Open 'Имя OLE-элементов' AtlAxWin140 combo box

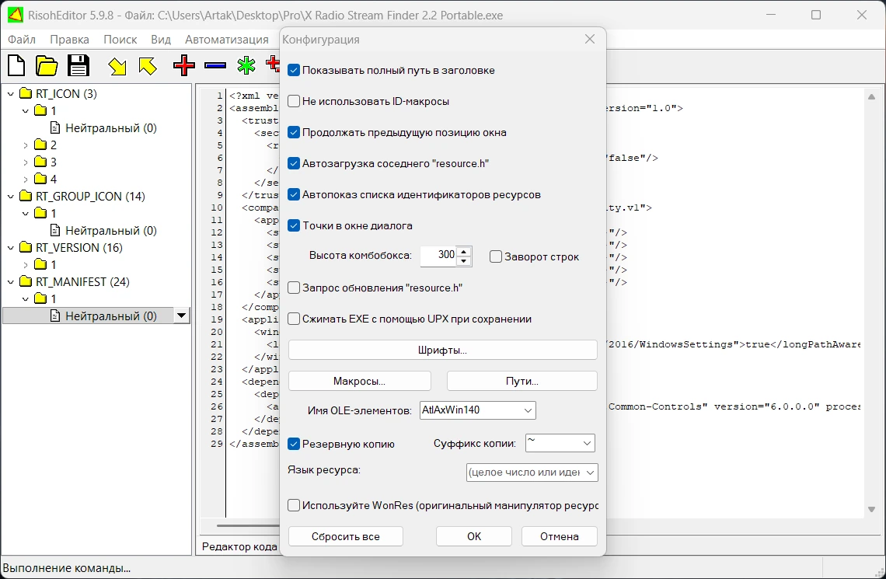point(477,410)
